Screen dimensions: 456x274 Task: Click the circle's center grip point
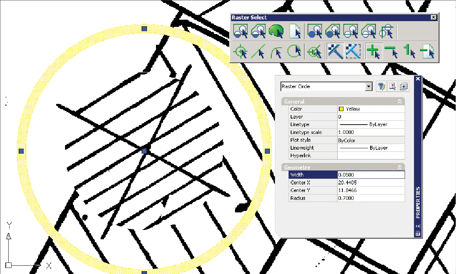(144, 151)
